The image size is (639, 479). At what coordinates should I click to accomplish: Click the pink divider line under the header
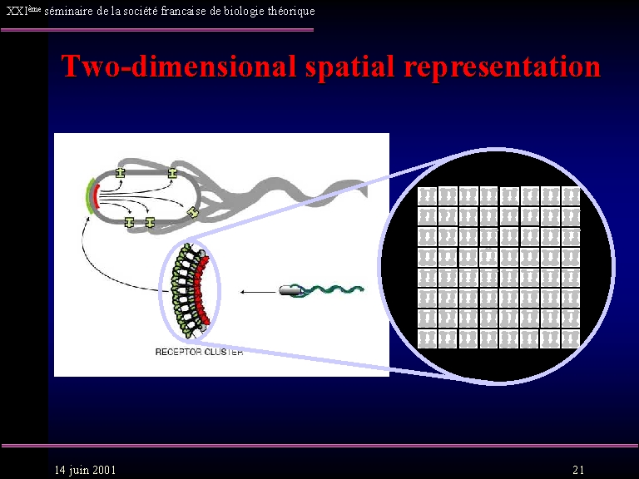coord(158,30)
